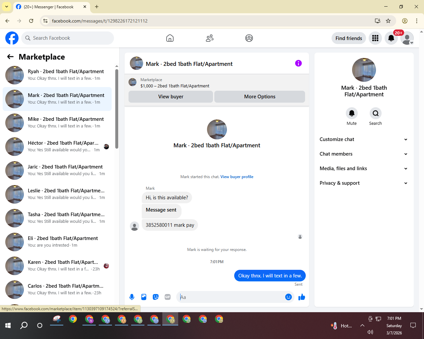Open the Friends icon in top navigation

tap(210, 38)
